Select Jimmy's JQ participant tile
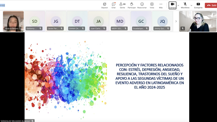Screen dimensions: 217x122 pos(162,21)
